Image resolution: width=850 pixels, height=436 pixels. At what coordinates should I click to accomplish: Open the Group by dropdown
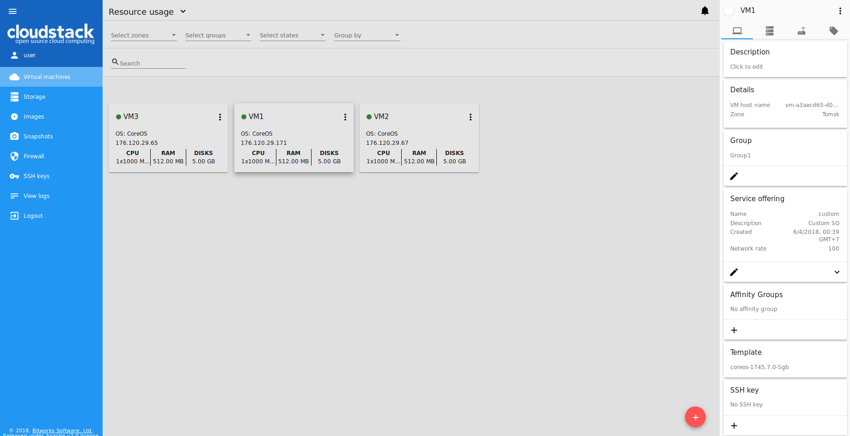click(x=367, y=36)
